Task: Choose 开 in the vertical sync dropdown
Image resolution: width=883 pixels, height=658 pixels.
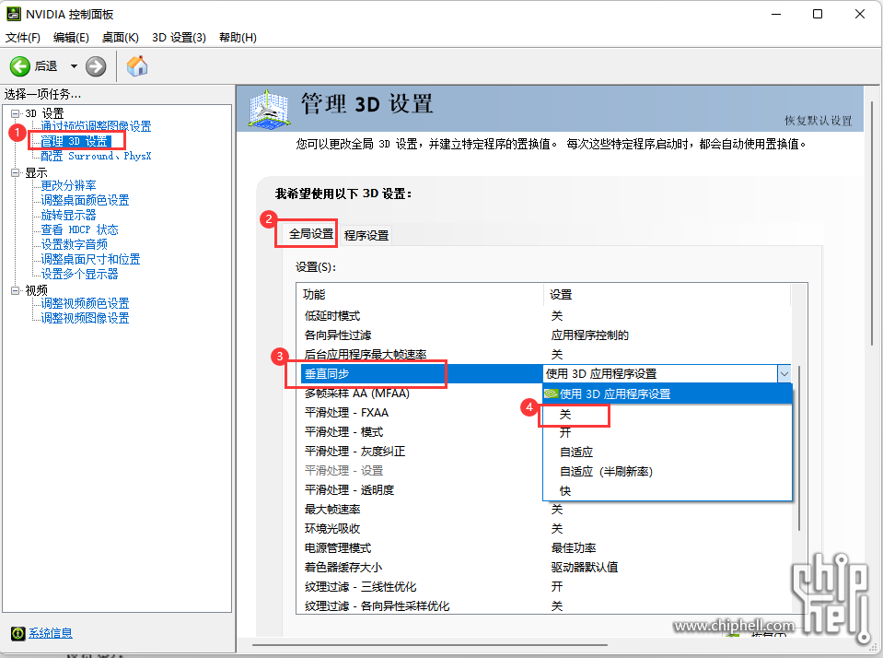Action: point(668,433)
